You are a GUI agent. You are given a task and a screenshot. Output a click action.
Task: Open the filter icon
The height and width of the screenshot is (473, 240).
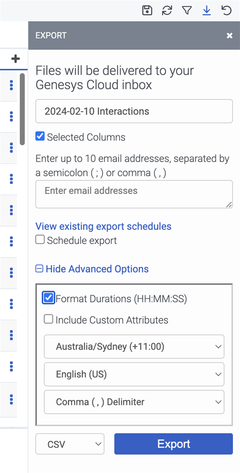point(187,11)
